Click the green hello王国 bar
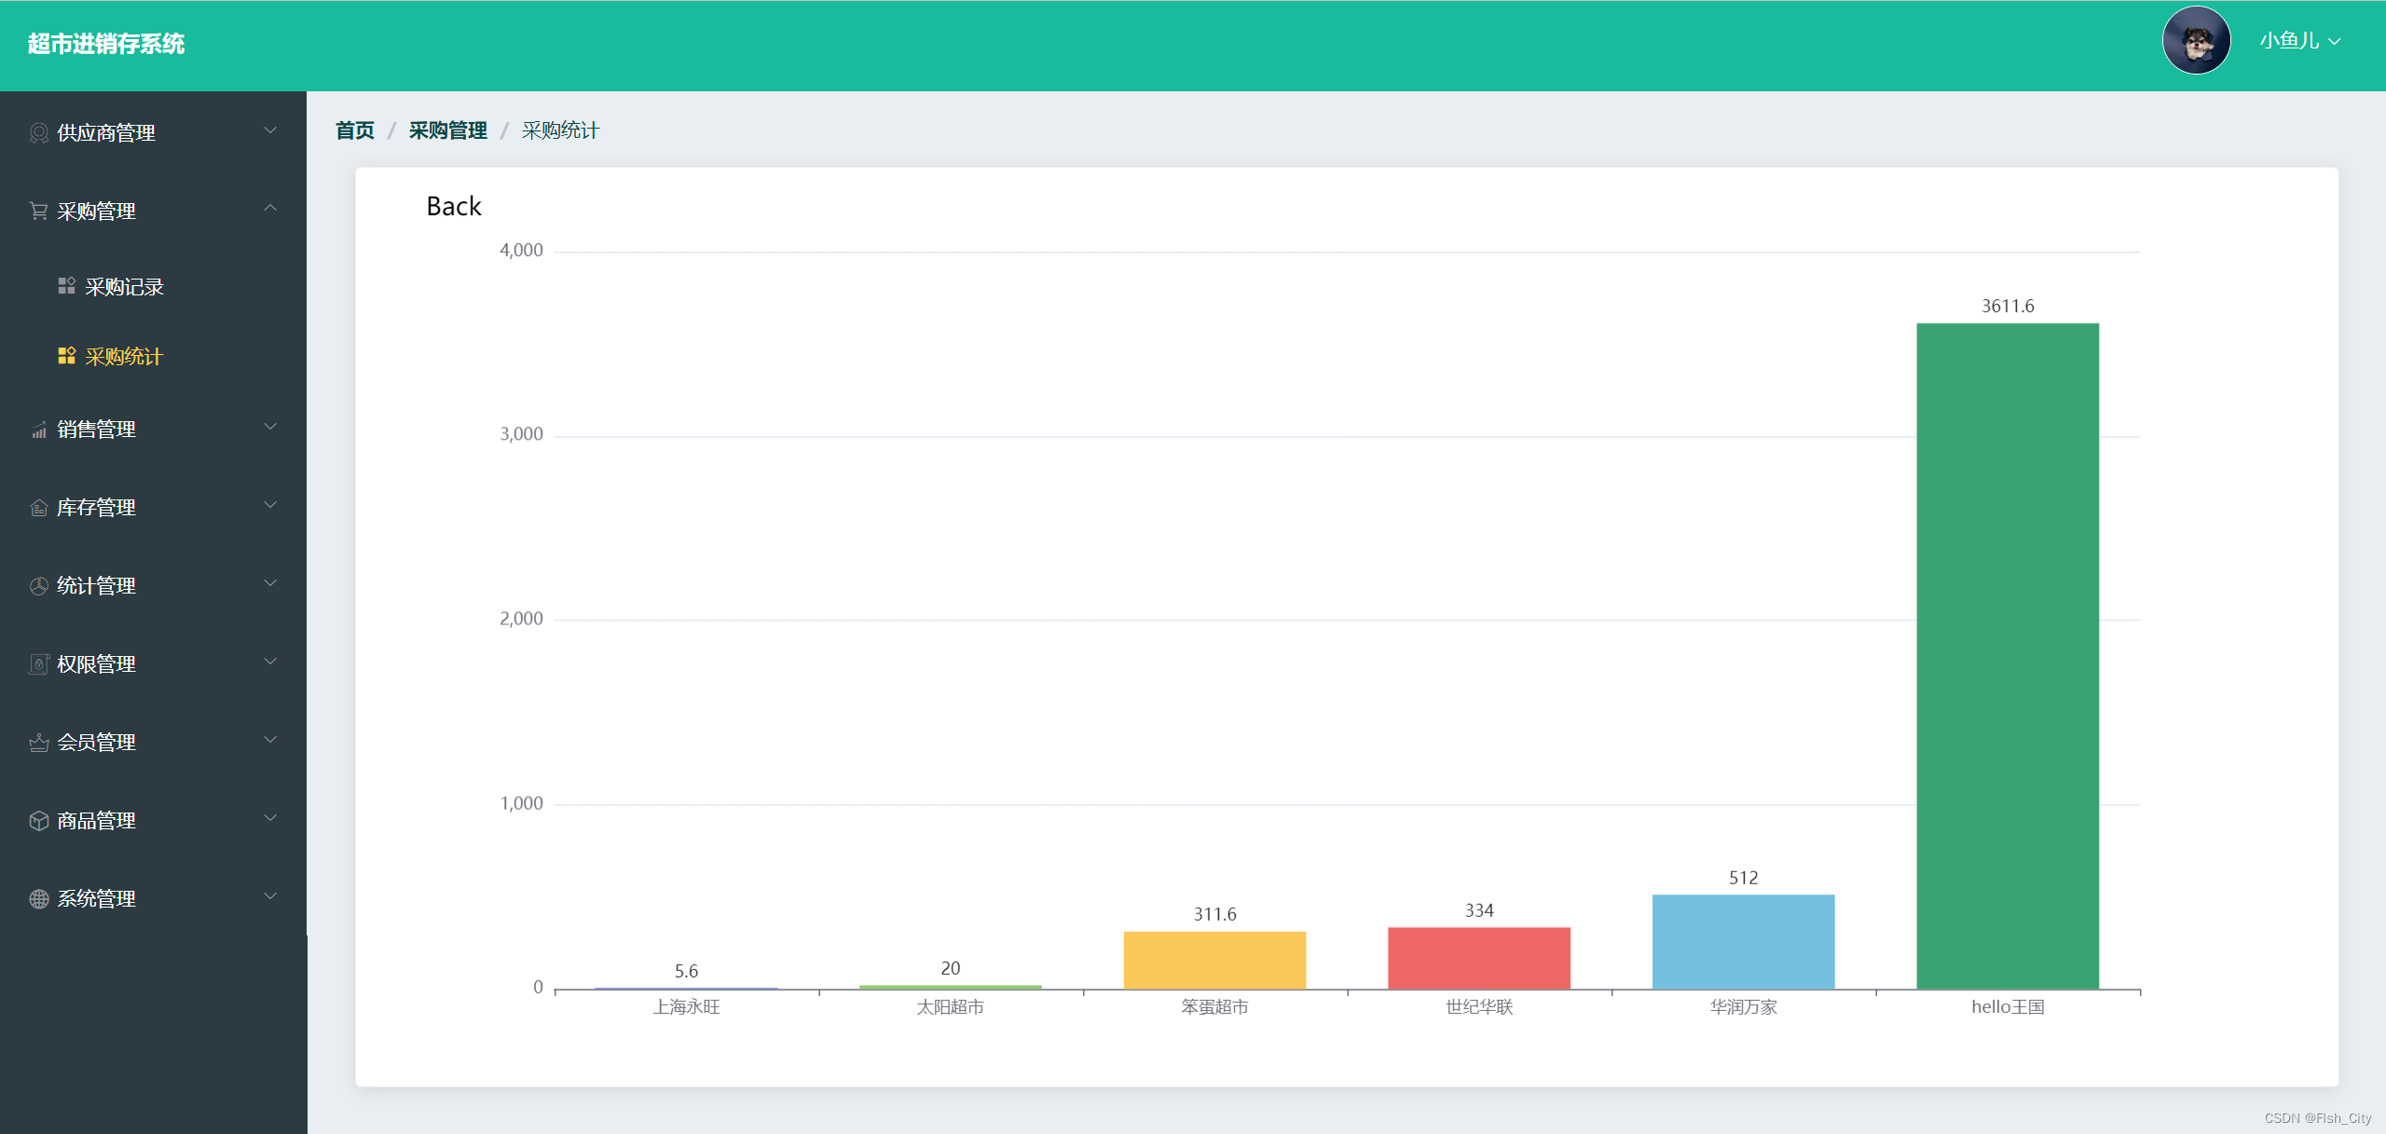 coord(2008,656)
